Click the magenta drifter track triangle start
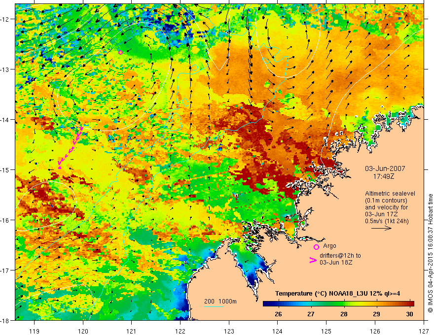Viewport: 434px width, 335px height. coord(60,167)
